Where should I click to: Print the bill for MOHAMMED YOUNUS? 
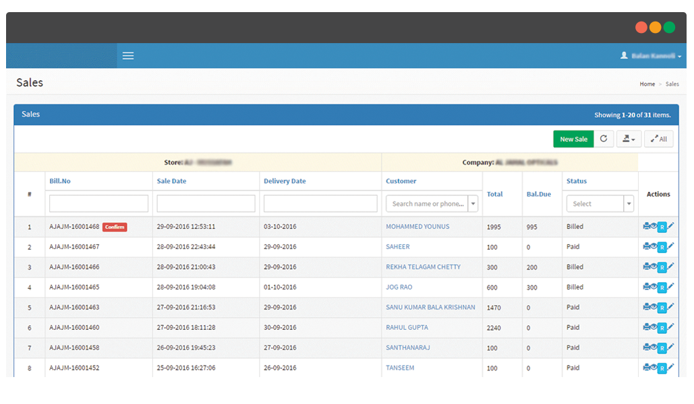click(x=646, y=226)
